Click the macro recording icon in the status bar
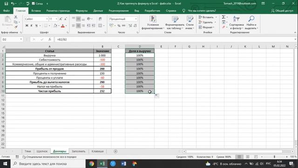The width and height of the screenshot is (298, 168). (17, 157)
